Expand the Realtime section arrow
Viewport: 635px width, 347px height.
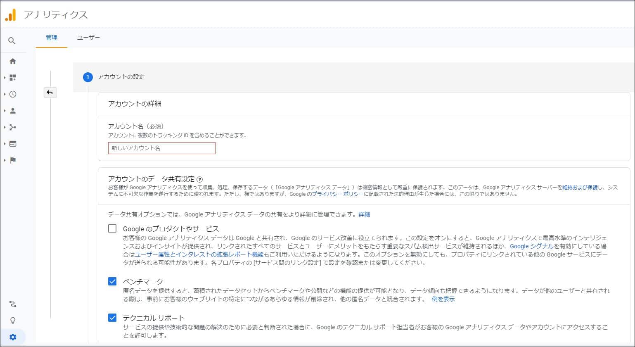click(5, 94)
